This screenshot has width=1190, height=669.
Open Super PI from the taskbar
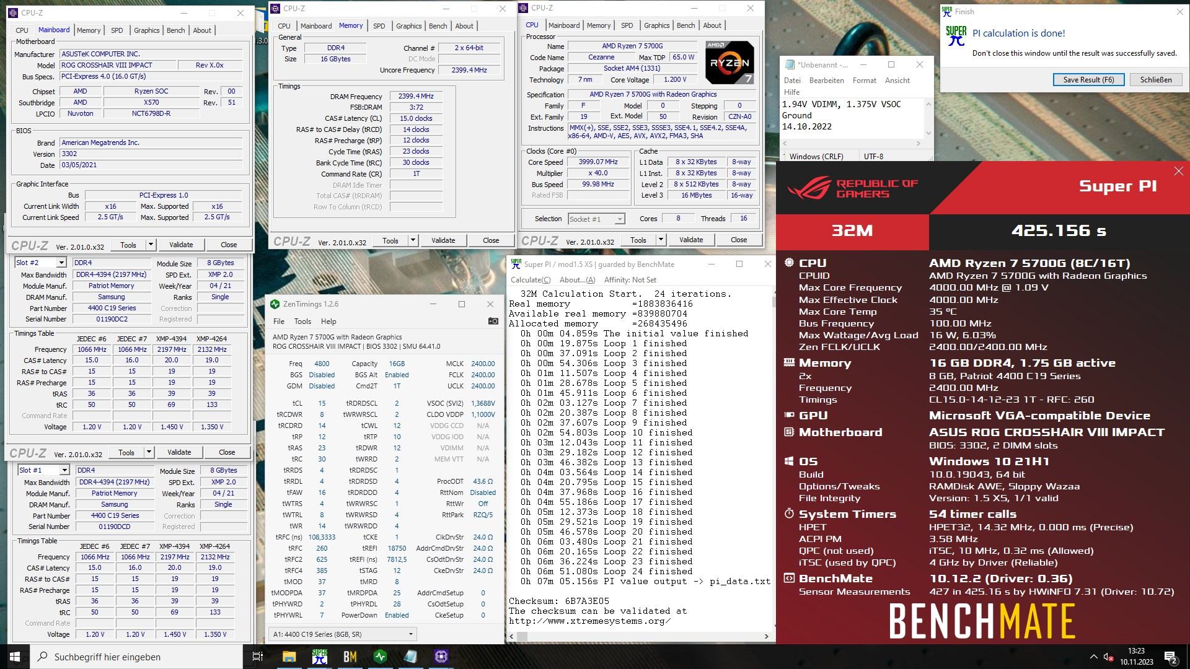(x=319, y=657)
